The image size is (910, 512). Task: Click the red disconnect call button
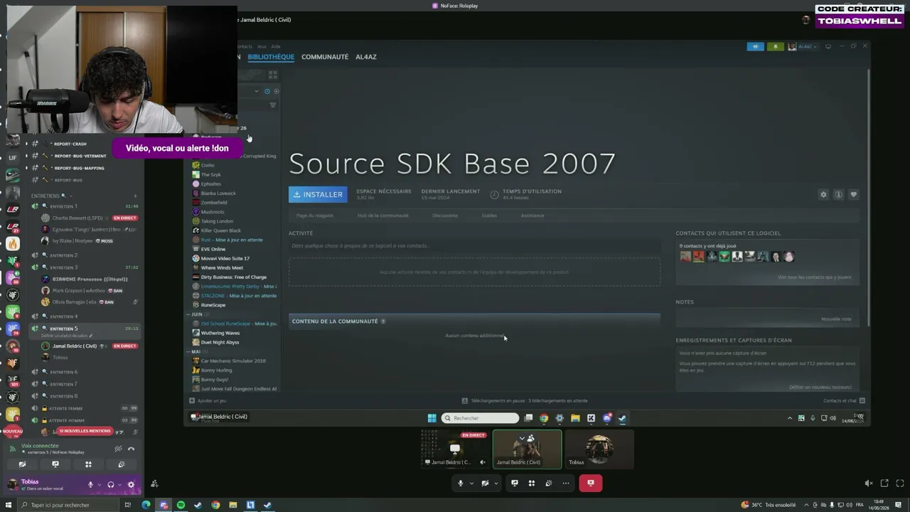[x=590, y=484]
